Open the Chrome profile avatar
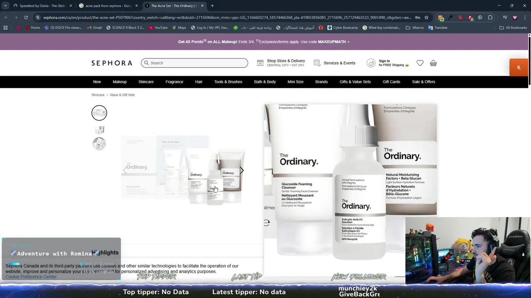The width and height of the screenshot is (531, 298). 515,17
